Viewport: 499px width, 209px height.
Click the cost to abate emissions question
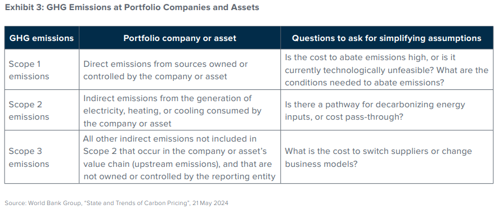pos(386,70)
